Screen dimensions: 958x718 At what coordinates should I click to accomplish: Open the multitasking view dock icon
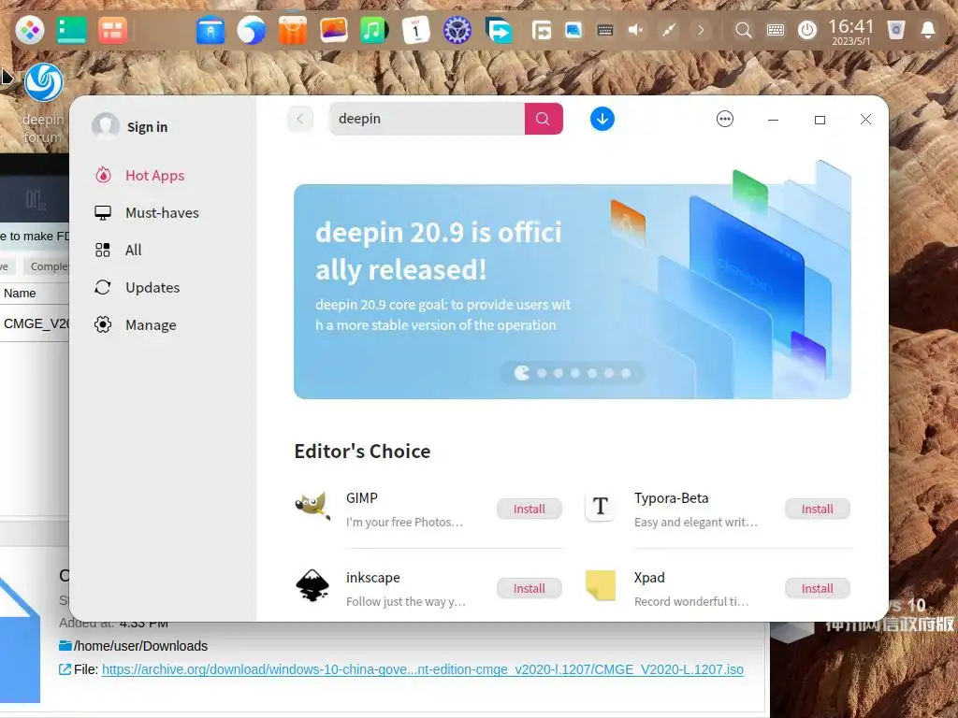[112, 29]
